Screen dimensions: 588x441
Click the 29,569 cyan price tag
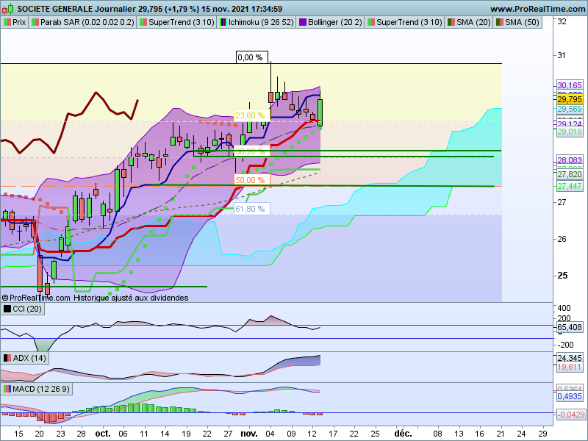pyautogui.click(x=569, y=109)
